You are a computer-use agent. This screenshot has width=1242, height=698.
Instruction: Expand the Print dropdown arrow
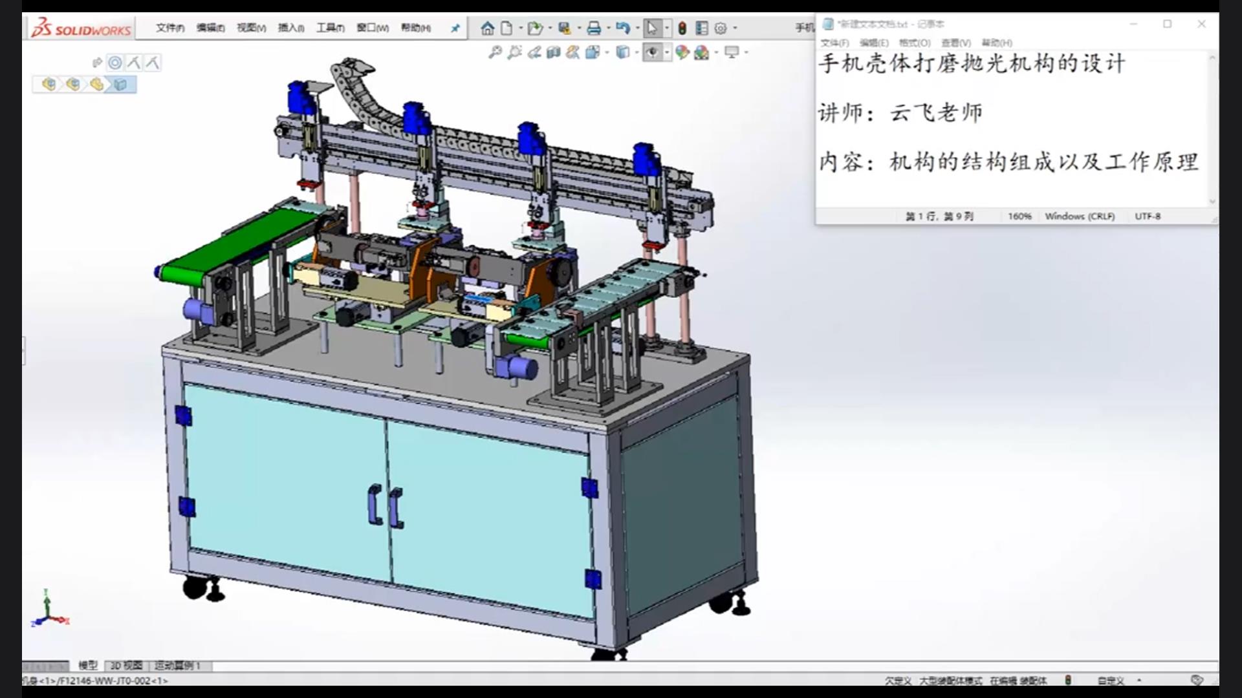[609, 28]
